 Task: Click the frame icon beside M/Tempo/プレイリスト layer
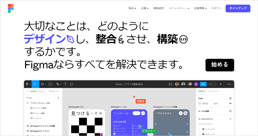coord(28,131)
